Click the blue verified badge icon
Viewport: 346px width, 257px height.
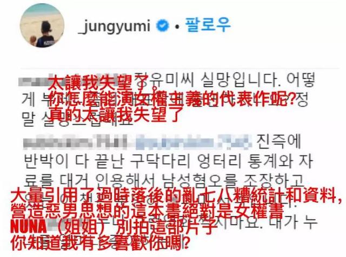tap(162, 25)
